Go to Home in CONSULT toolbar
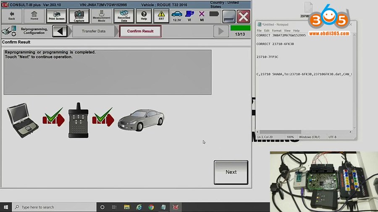The image size is (378, 212). tap(34, 16)
